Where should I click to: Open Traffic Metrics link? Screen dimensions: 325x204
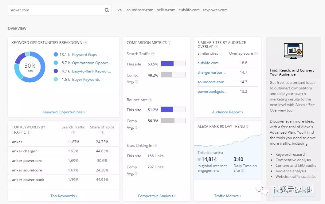pyautogui.click(x=228, y=196)
